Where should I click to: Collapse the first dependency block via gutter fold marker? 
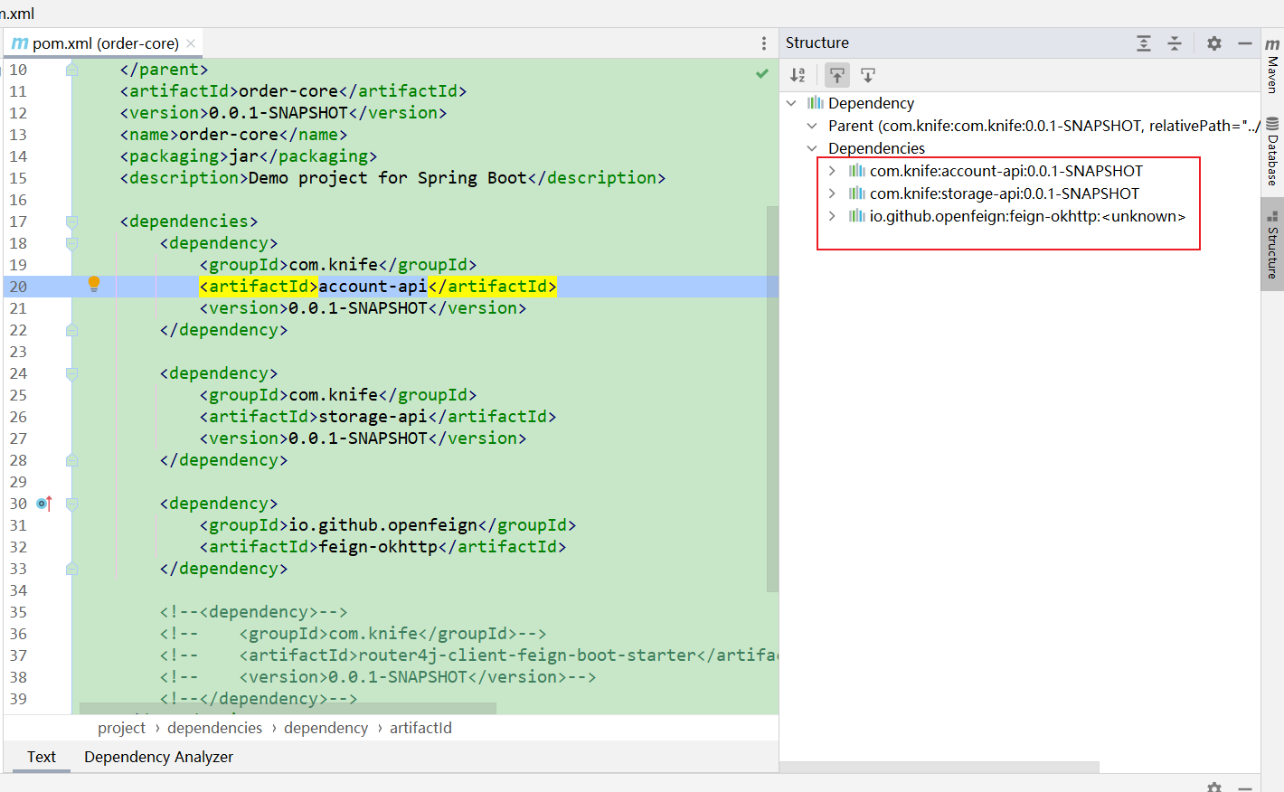(71, 243)
